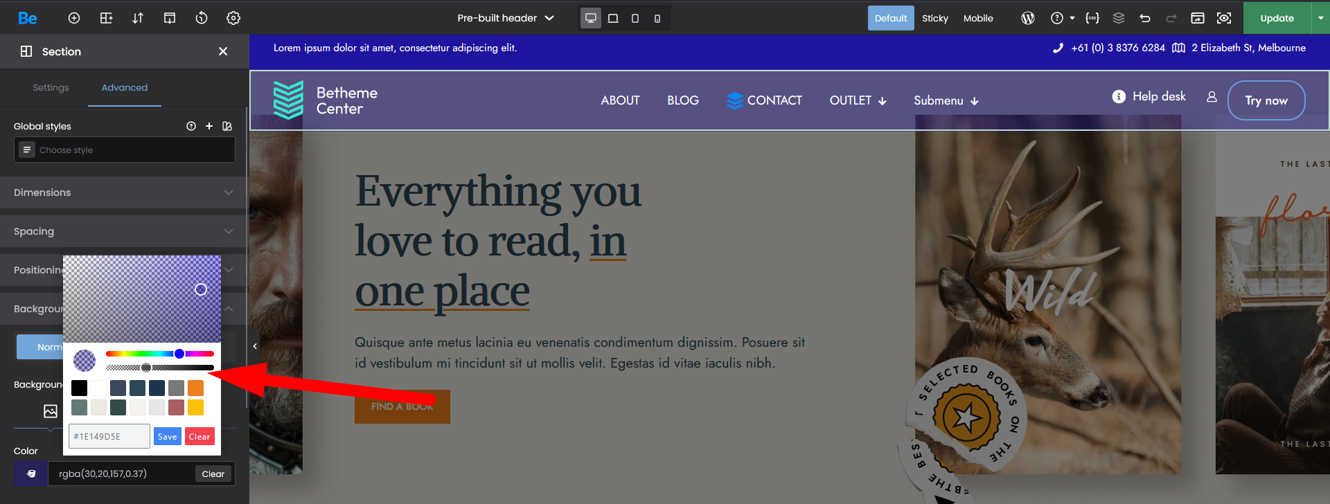Image resolution: width=1330 pixels, height=504 pixels.
Task: Open the custom CSS editor icon
Action: pos(1092,18)
